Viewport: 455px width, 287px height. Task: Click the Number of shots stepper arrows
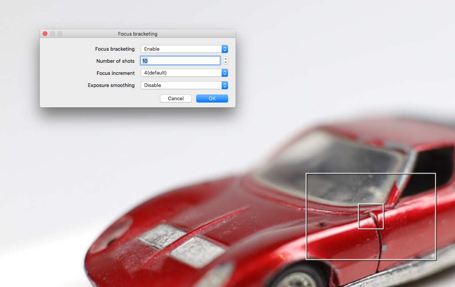[x=225, y=61]
